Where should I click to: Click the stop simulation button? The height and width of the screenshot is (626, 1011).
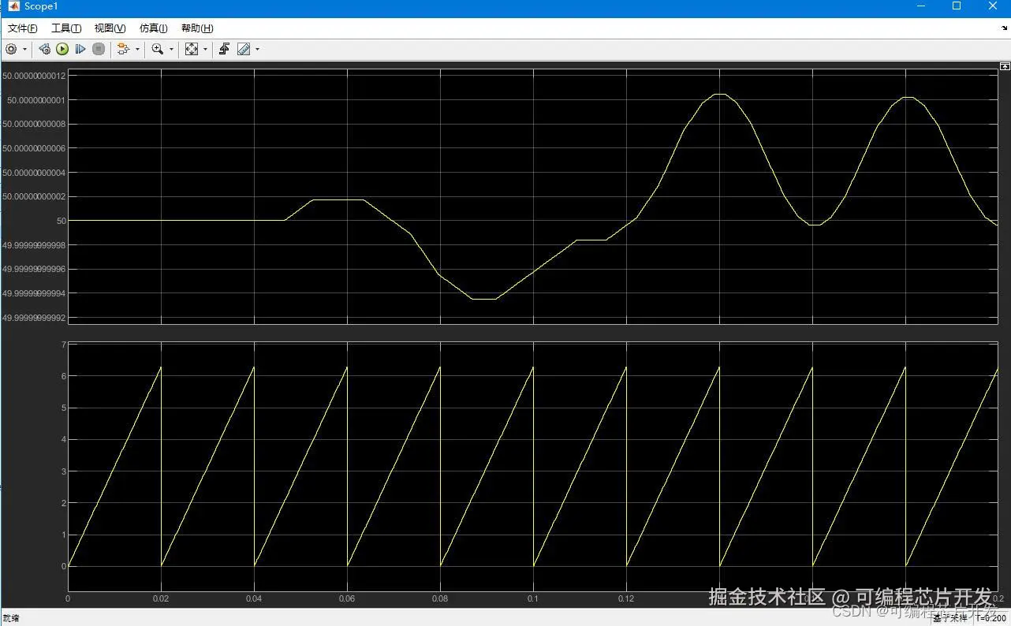coord(99,49)
